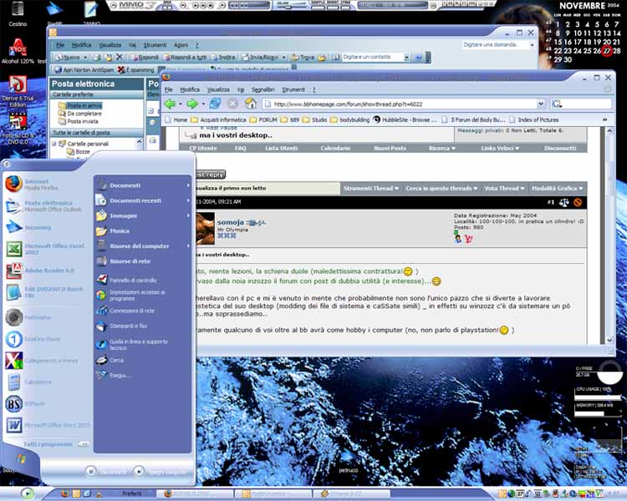This screenshot has width=627, height=501.
Task: Click Firefox forward arrow button
Action: (x=192, y=104)
